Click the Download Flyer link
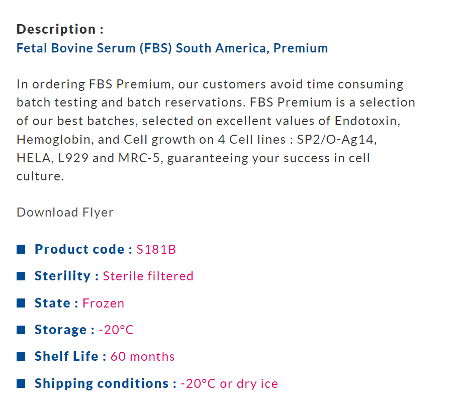 [x=65, y=213]
